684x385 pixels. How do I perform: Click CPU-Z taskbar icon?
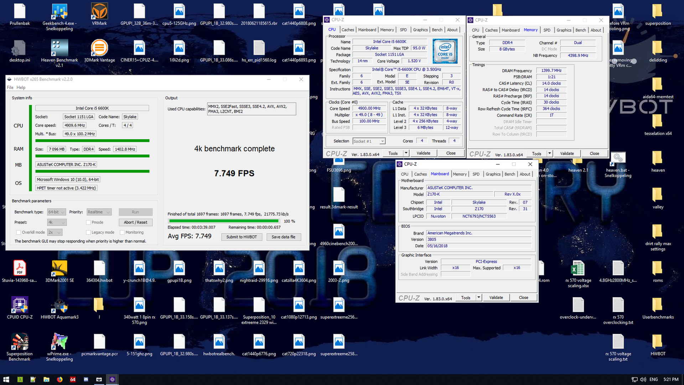point(112,379)
